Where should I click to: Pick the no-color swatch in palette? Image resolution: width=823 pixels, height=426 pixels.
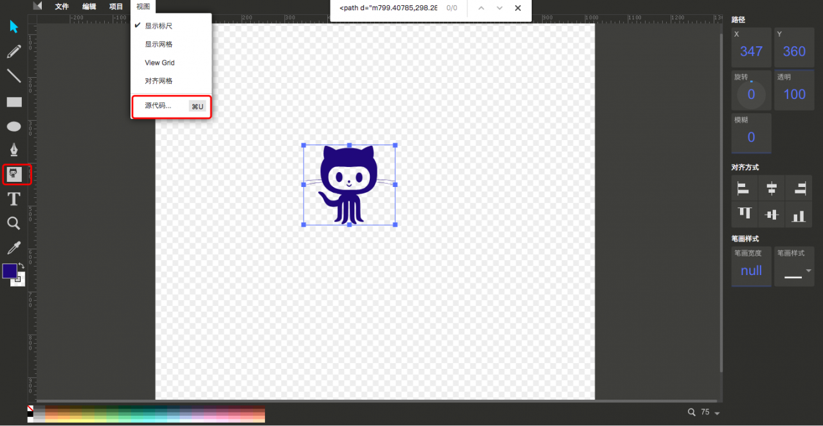point(30,409)
